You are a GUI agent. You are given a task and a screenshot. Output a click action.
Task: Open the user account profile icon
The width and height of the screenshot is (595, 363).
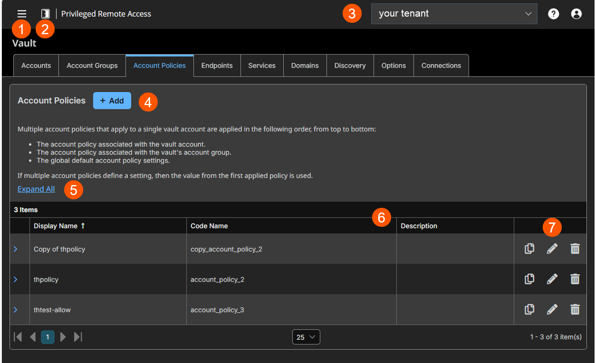tap(576, 13)
